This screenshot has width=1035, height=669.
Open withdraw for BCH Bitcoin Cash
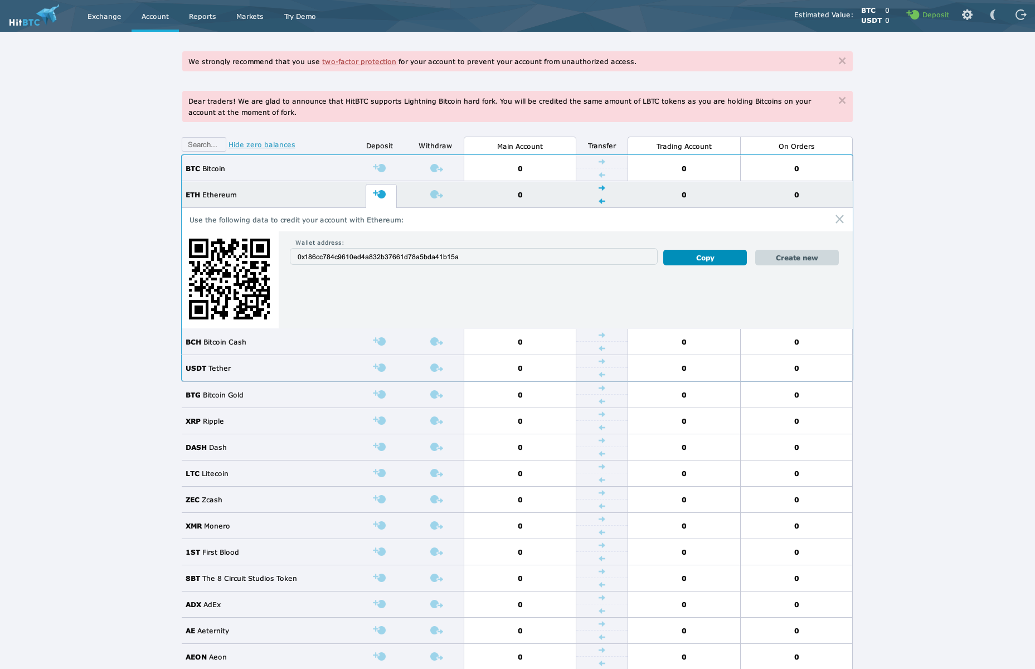point(436,342)
